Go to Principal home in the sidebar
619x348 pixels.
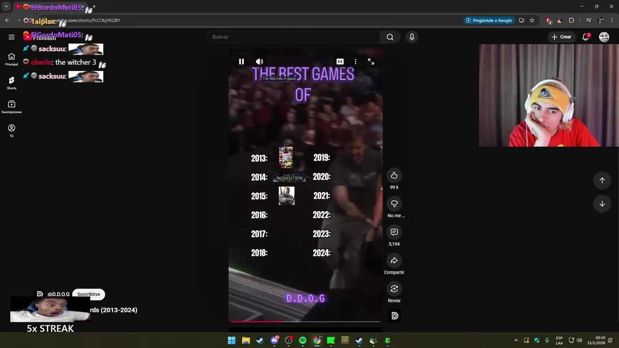(12, 59)
